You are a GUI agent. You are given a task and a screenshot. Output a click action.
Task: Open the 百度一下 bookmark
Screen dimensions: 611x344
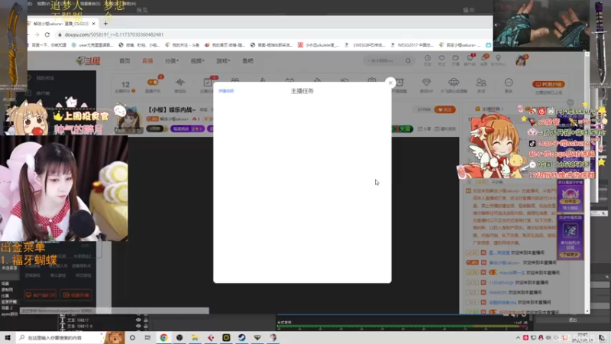click(47, 45)
